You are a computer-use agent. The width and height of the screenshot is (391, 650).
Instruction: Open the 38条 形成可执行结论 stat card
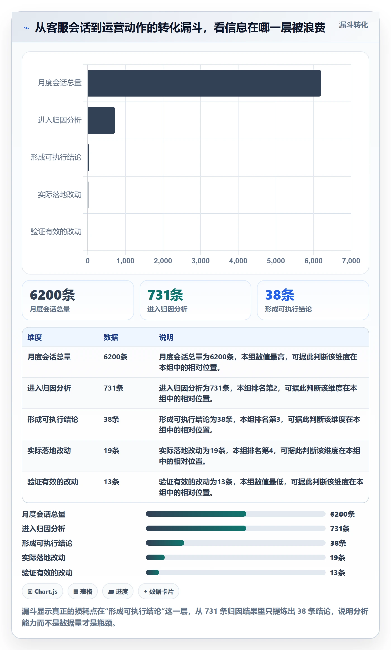point(313,300)
